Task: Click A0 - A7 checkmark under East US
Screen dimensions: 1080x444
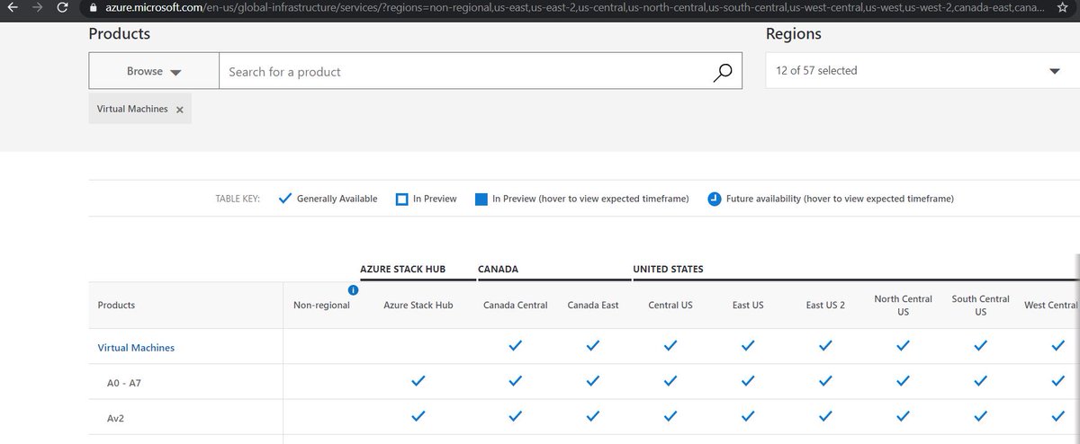Action: click(748, 381)
